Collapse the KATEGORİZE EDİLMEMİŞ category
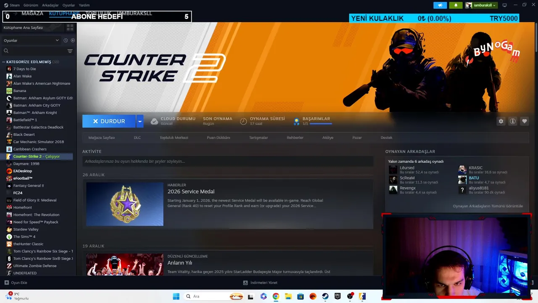 tap(4, 62)
